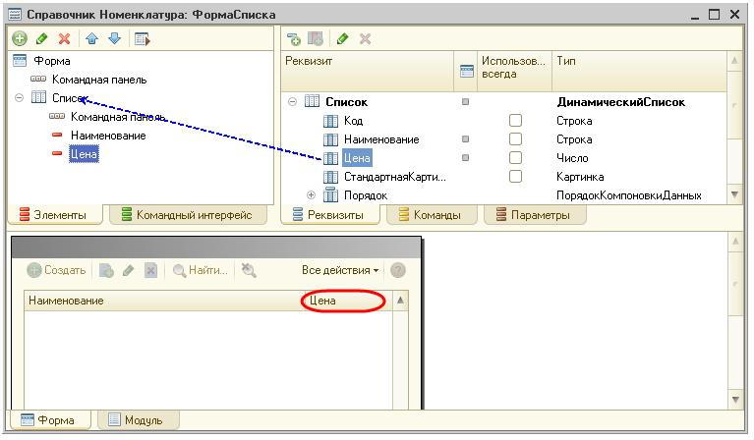Click edit pencil icon in form preview
Image resolution: width=754 pixels, height=440 pixels.
(x=128, y=270)
